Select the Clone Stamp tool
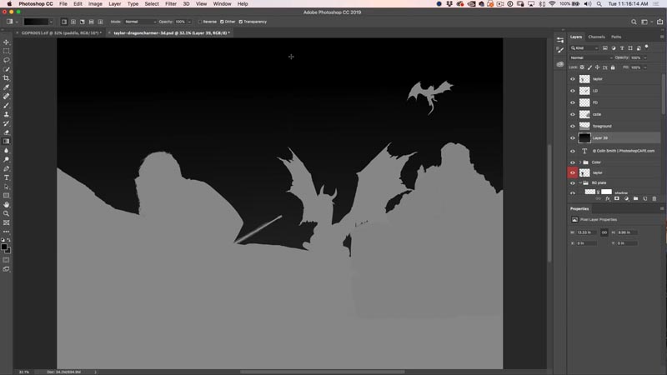The width and height of the screenshot is (667, 375). pyautogui.click(x=7, y=114)
